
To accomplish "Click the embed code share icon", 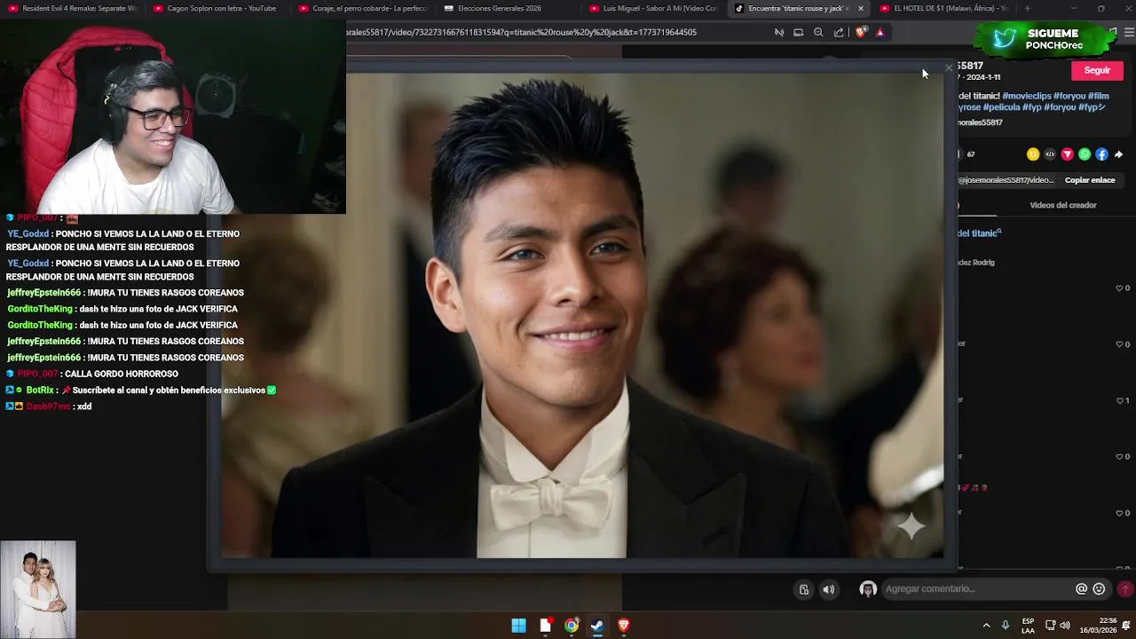I will point(1050,154).
